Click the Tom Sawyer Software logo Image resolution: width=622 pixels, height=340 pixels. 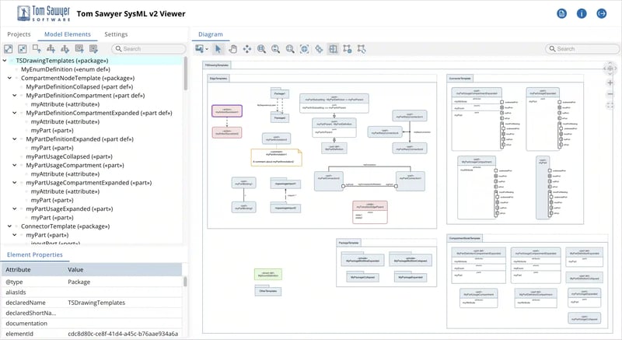pyautogui.click(x=44, y=13)
